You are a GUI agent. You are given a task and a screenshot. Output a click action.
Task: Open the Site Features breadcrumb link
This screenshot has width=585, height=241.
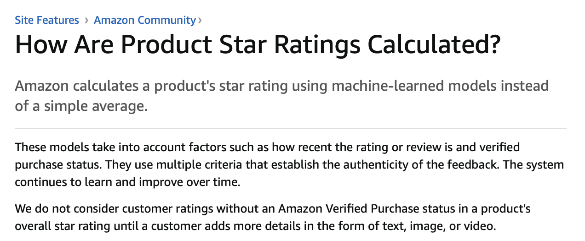point(47,20)
